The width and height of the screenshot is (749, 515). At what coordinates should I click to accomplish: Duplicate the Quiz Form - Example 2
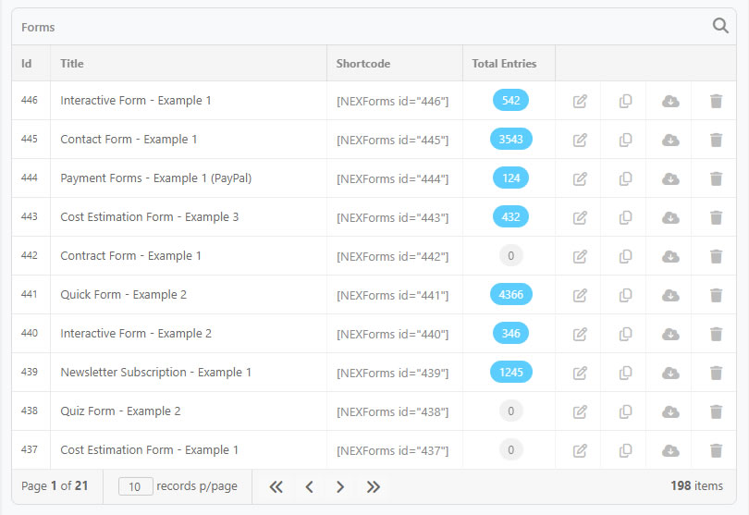point(625,411)
